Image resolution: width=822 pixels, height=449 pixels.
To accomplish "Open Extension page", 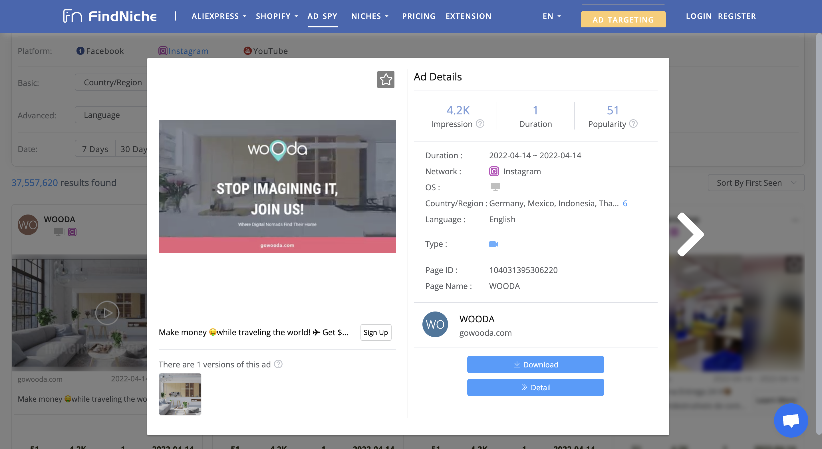I will tap(468, 16).
